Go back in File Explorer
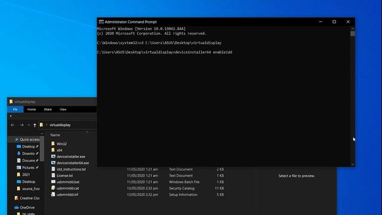Screen dimensions: 382x215 click(x=13, y=125)
